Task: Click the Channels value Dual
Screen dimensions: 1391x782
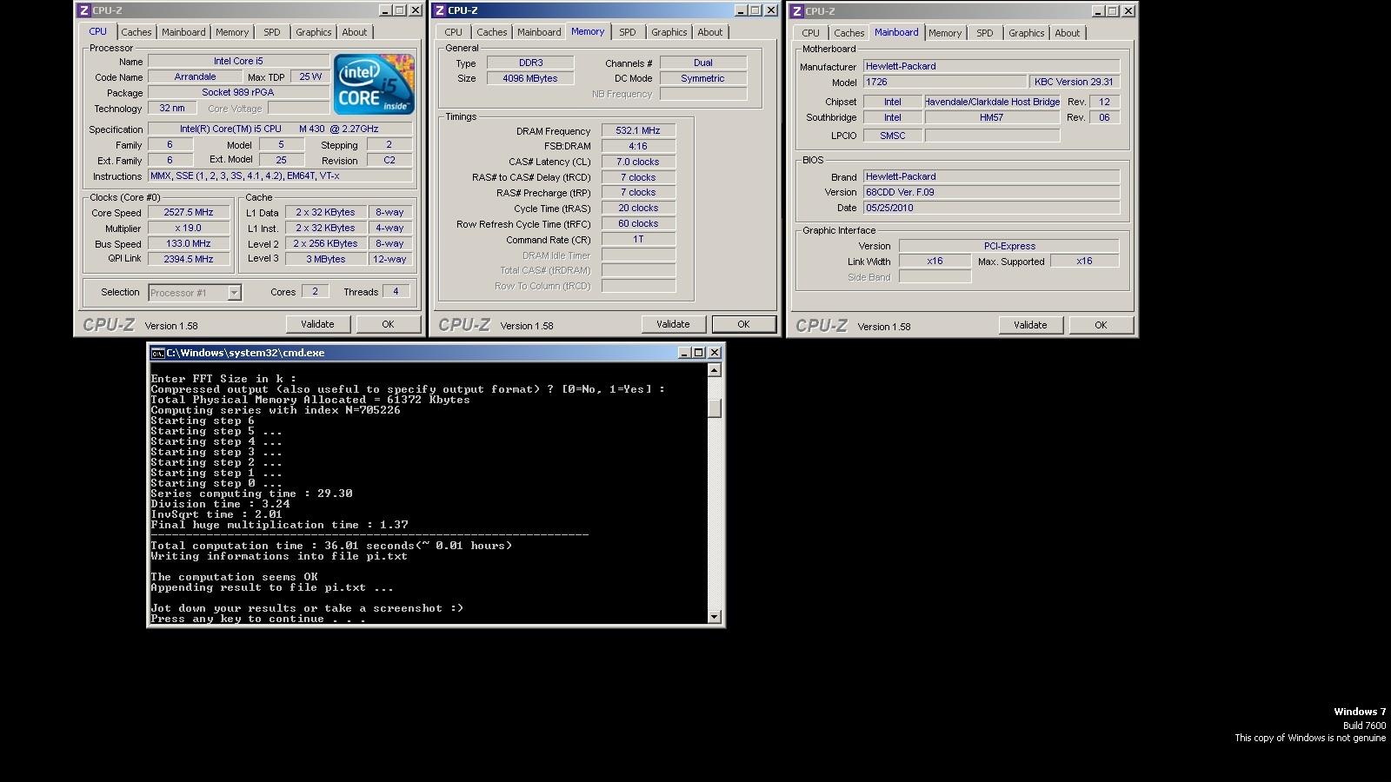Action: pos(702,63)
